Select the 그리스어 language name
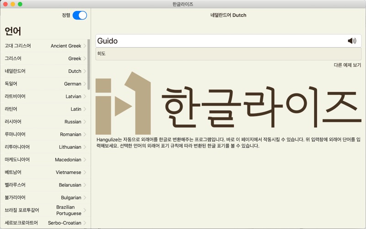 pyautogui.click(x=13, y=59)
